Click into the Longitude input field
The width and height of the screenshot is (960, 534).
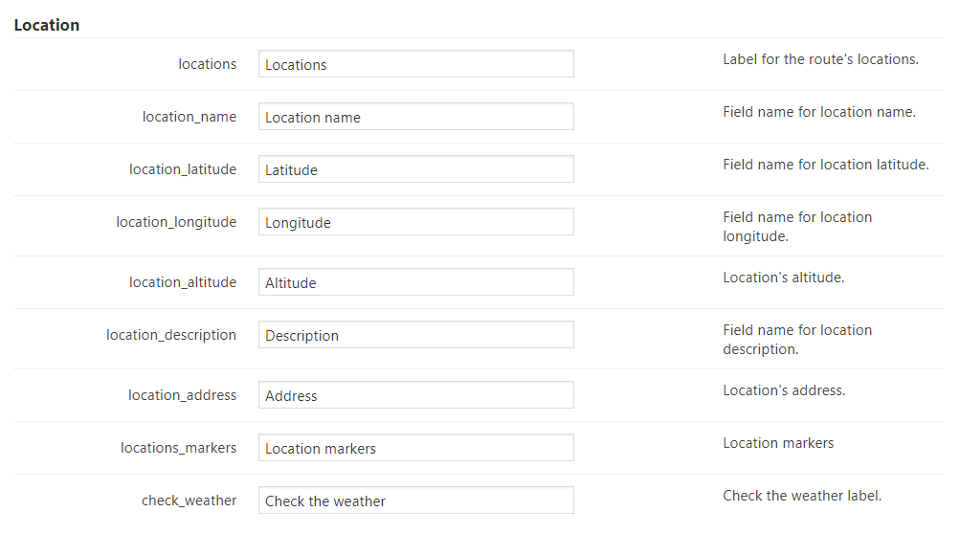click(415, 222)
